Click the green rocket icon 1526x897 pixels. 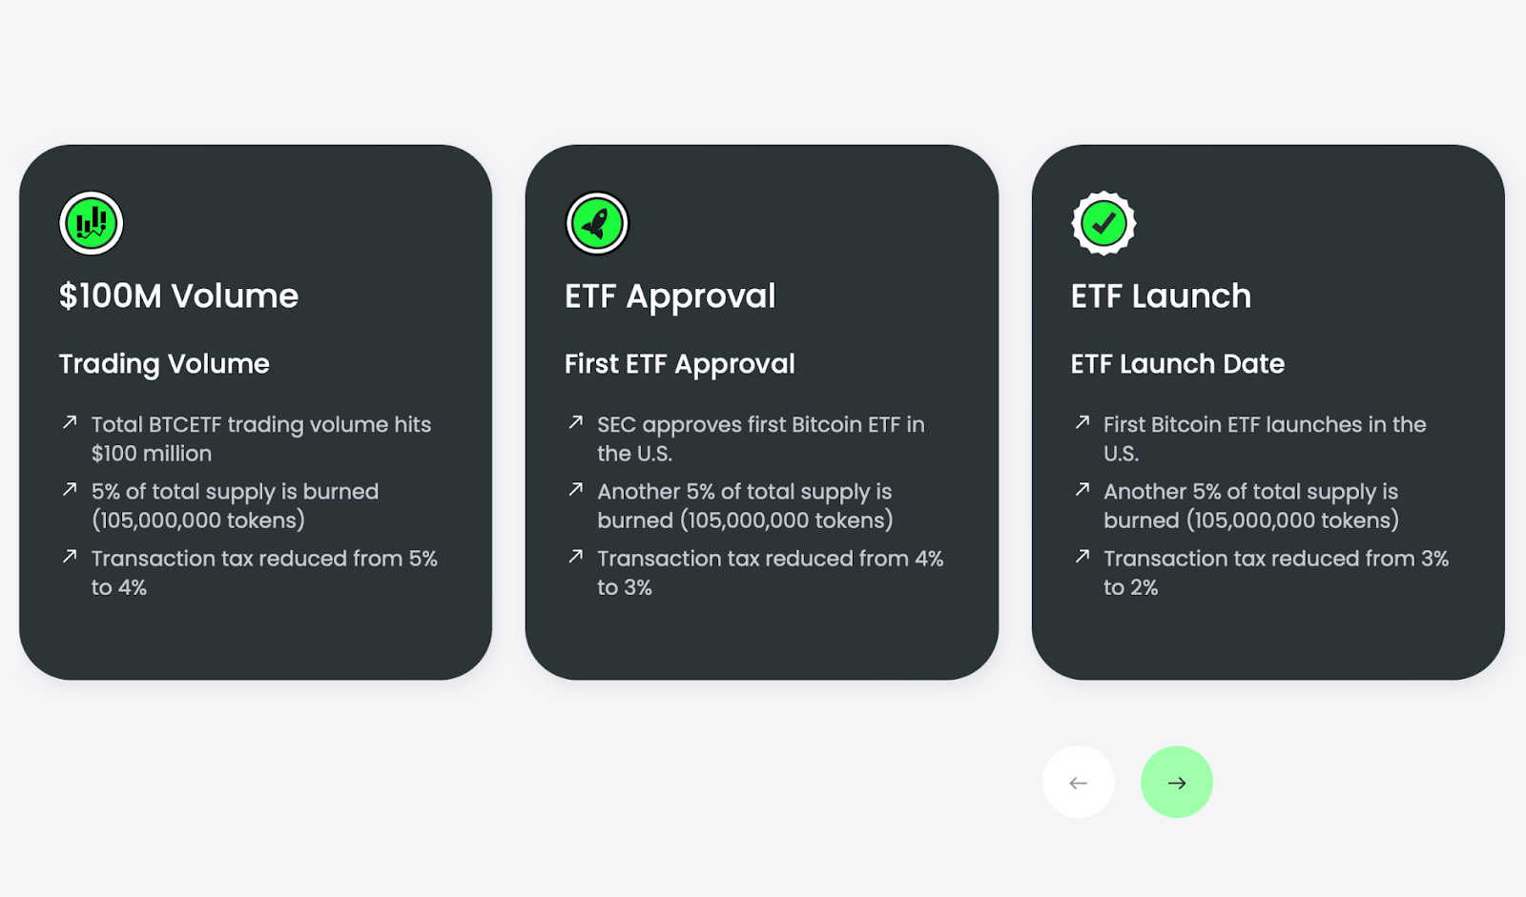597,224
